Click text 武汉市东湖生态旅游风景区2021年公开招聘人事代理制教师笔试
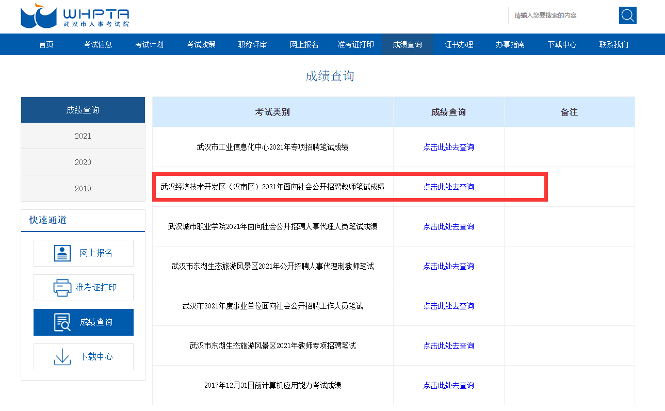Screen dimensions: 665x411 pos(272,266)
